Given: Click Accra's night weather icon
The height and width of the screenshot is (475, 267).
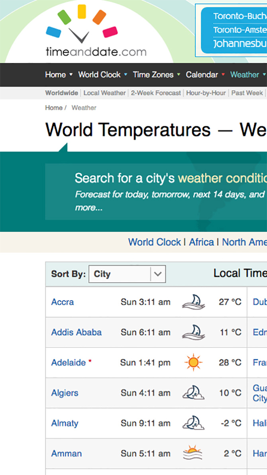Looking at the screenshot, I should coord(193,302).
